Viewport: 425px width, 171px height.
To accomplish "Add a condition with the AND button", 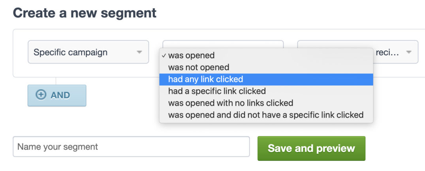I will point(57,95).
